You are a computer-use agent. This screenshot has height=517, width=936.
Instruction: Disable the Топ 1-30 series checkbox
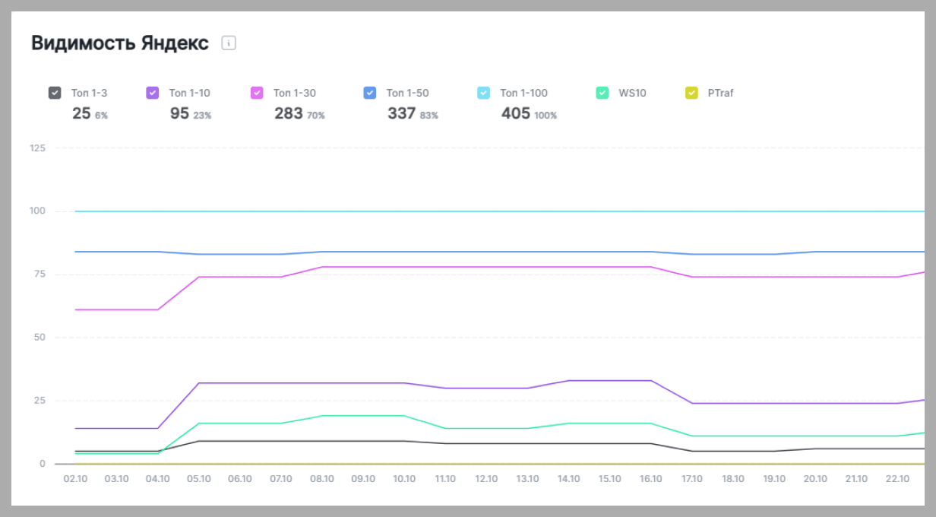[257, 93]
